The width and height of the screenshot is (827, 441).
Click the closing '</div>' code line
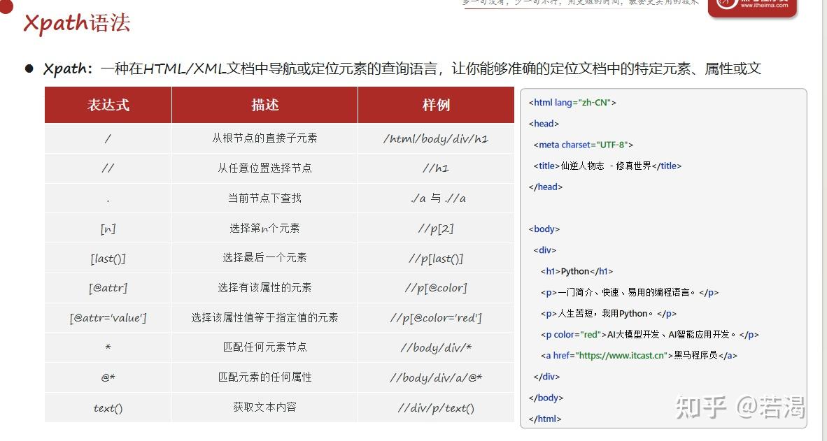pyautogui.click(x=546, y=377)
